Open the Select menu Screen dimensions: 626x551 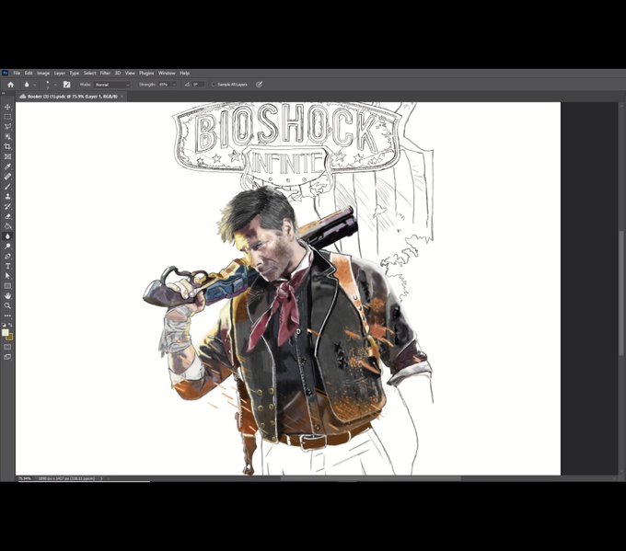89,73
